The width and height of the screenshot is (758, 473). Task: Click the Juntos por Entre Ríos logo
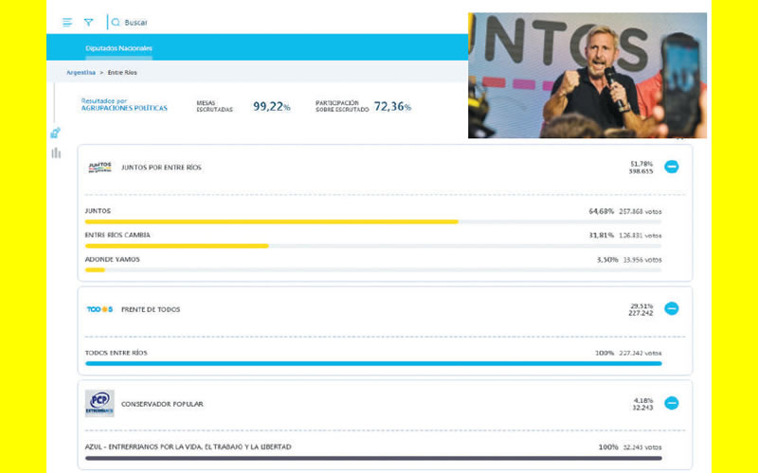coord(99,167)
